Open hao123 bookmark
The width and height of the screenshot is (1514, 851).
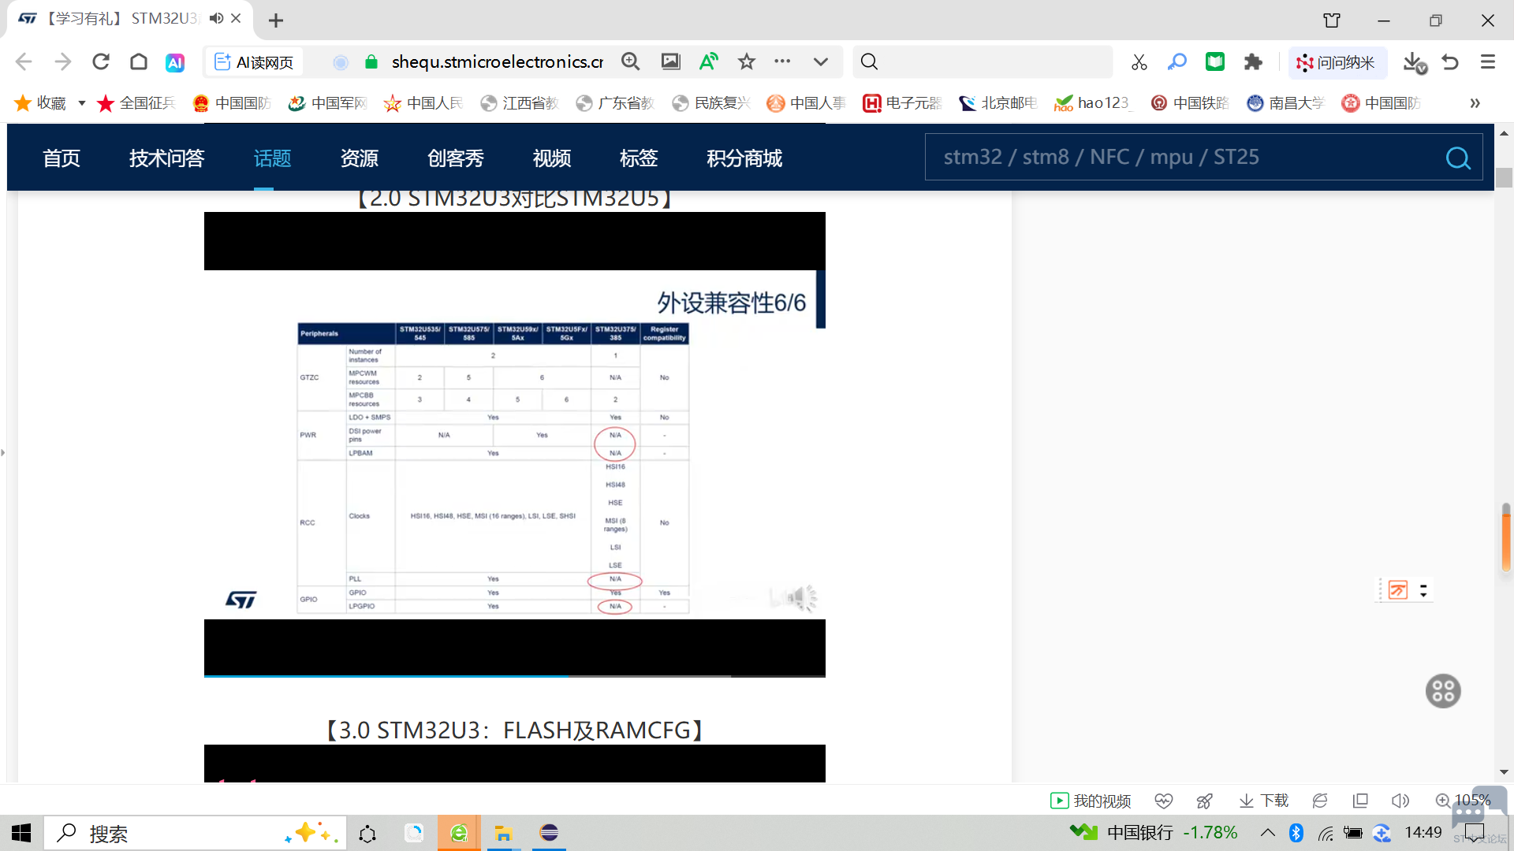coord(1092,103)
